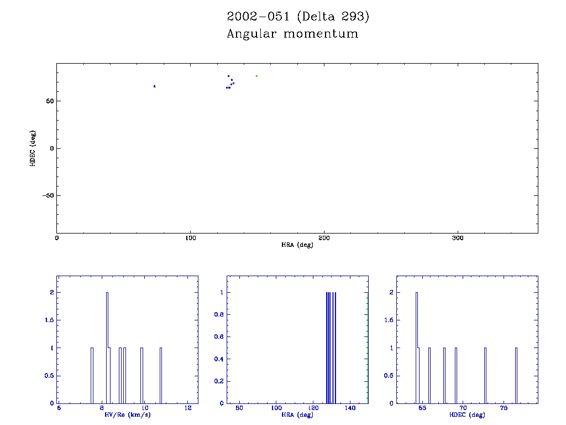The height and width of the screenshot is (425, 566).
Task: Click the cluster of bars in HRA histogram
Action: pyautogui.click(x=331, y=348)
